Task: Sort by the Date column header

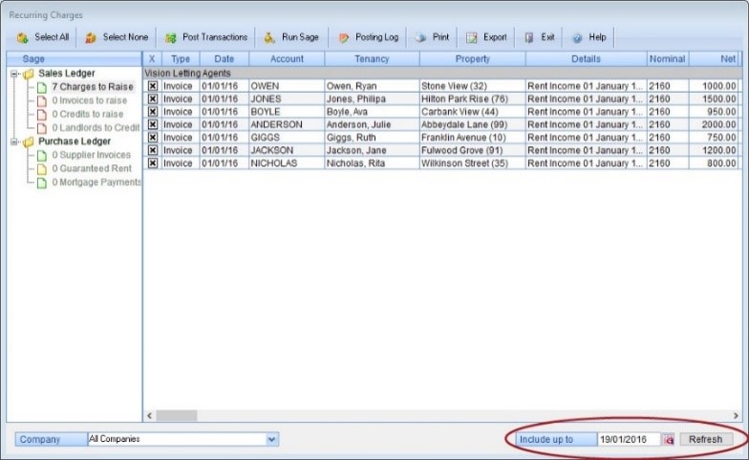Action: pos(224,59)
